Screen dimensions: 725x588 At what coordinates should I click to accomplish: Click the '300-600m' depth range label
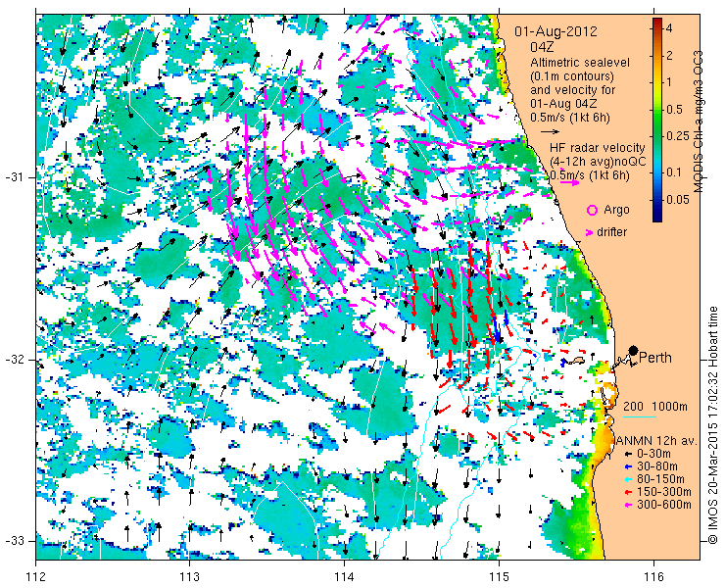click(664, 505)
